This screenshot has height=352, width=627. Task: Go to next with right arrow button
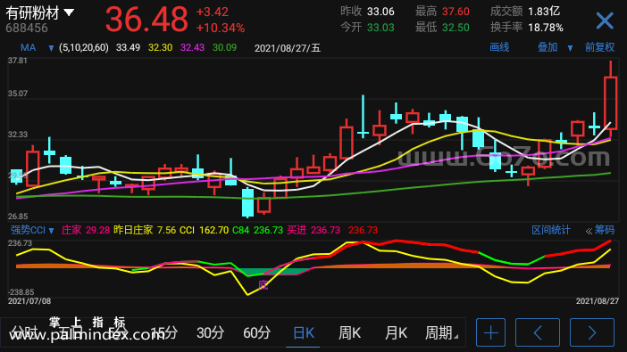click(592, 332)
